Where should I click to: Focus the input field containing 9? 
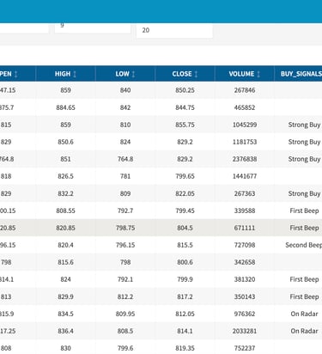93,27
